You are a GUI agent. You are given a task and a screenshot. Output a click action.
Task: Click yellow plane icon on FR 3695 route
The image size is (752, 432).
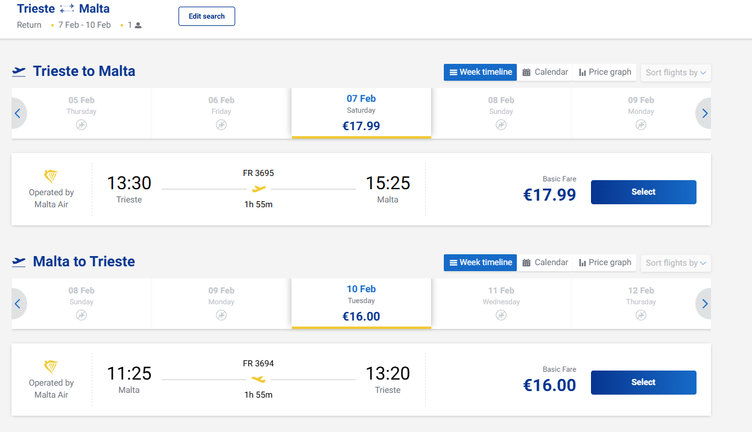point(259,189)
